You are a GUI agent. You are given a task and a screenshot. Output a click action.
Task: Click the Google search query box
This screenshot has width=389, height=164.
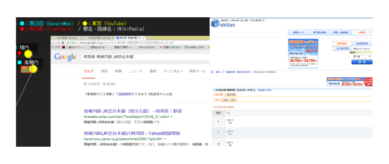145,57
